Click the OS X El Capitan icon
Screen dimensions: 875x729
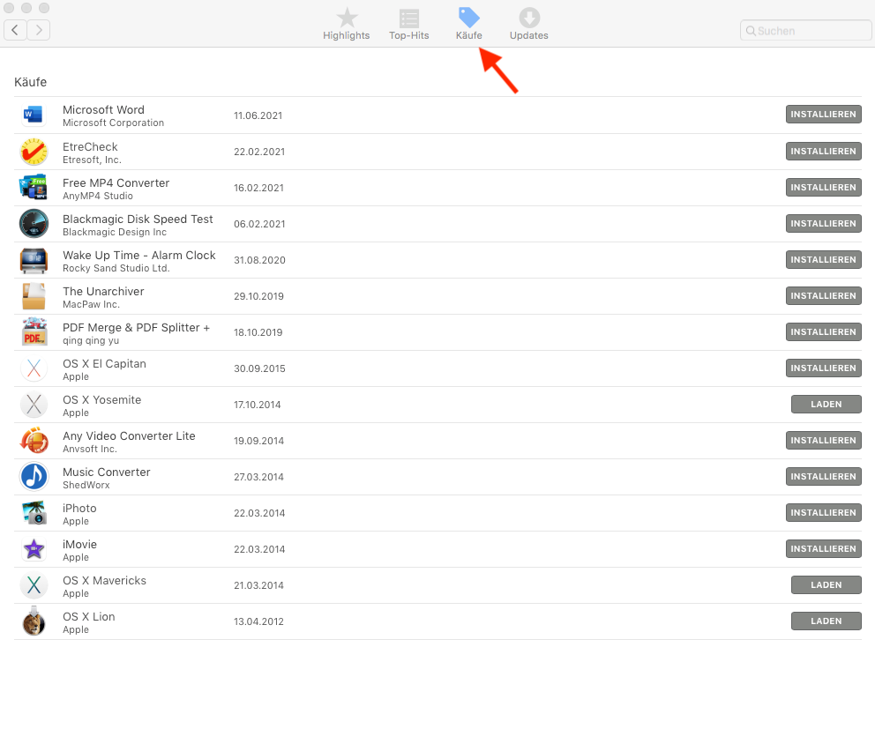tap(34, 368)
